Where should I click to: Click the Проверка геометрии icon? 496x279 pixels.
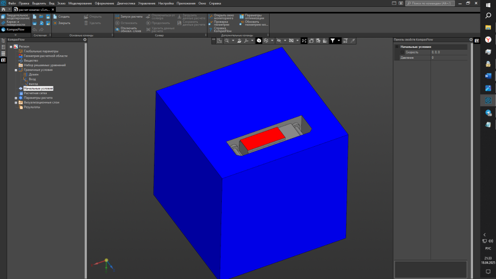point(211,23)
